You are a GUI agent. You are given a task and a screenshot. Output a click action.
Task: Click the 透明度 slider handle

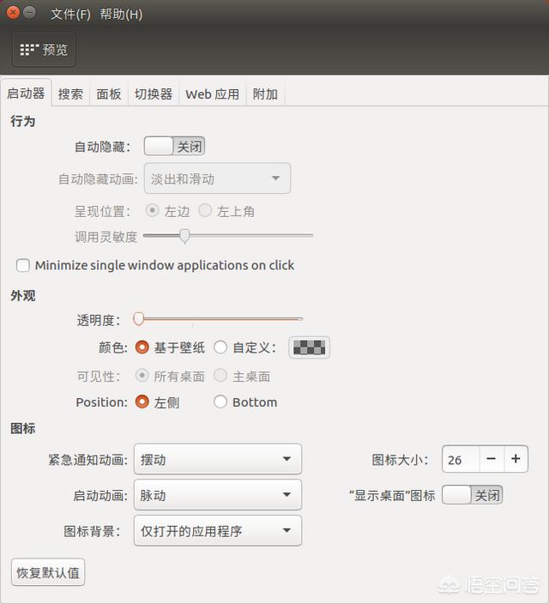[139, 320]
